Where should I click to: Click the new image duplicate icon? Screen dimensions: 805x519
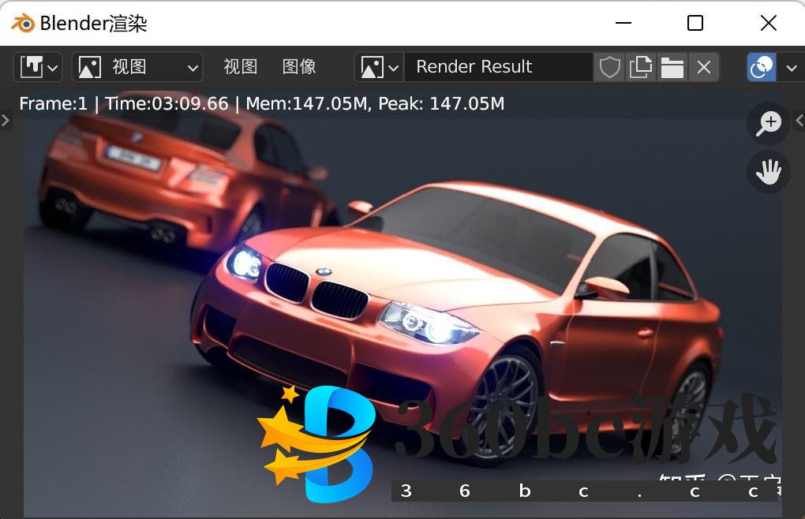click(640, 68)
